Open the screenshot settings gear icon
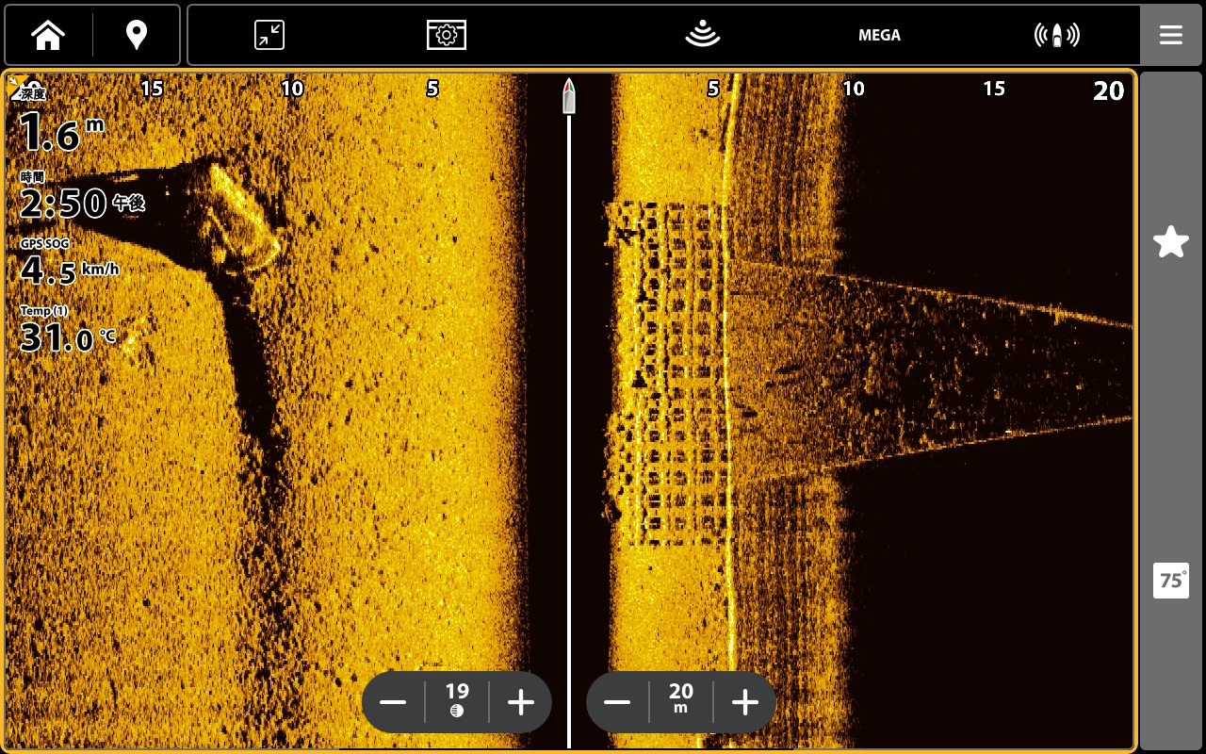The width and height of the screenshot is (1206, 754). pyautogui.click(x=447, y=35)
